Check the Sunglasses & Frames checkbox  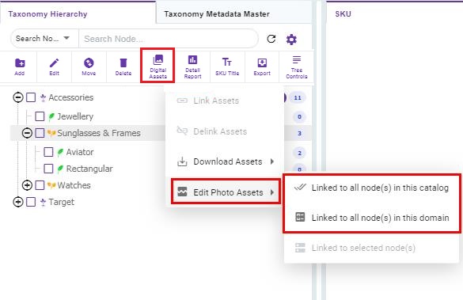(x=40, y=133)
